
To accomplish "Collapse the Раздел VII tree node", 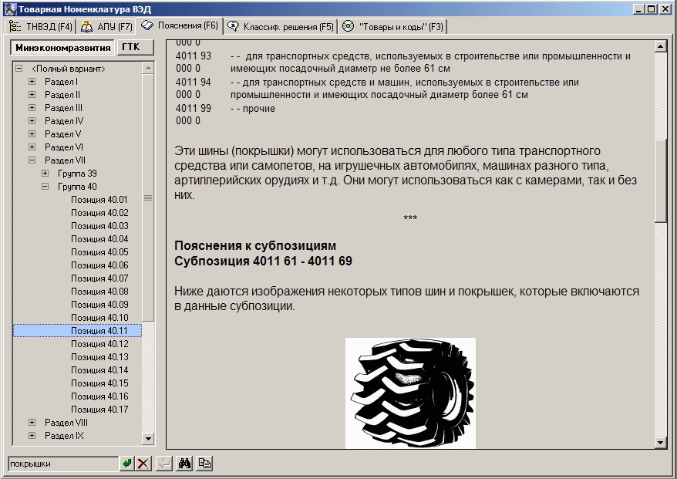I will [32, 160].
